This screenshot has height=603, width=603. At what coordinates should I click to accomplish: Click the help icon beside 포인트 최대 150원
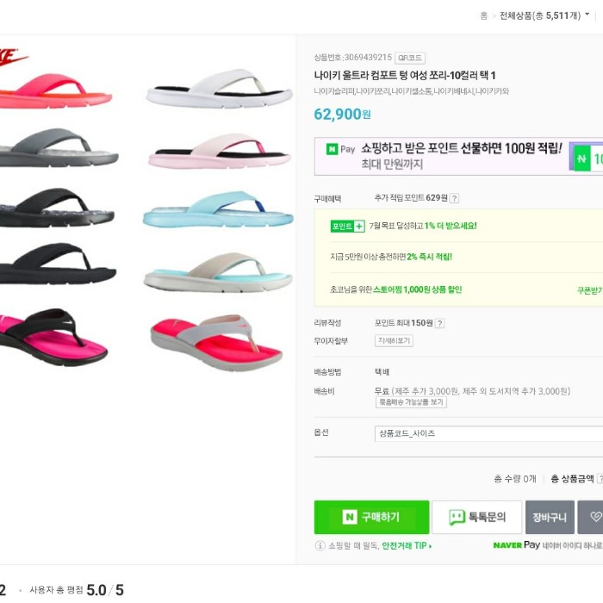439,323
